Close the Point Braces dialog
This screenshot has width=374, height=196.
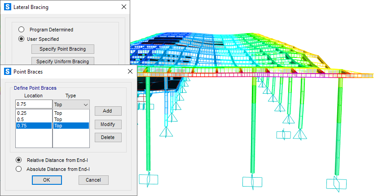coord(130,71)
